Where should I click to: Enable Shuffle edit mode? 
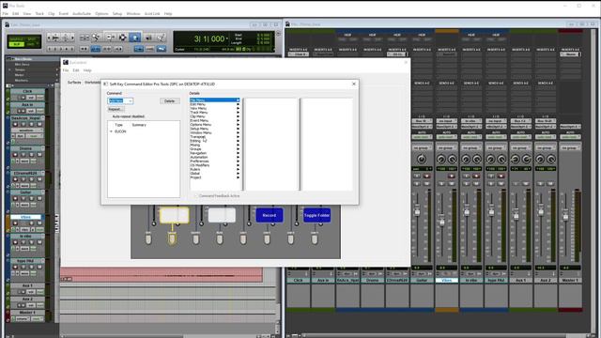coord(17,39)
